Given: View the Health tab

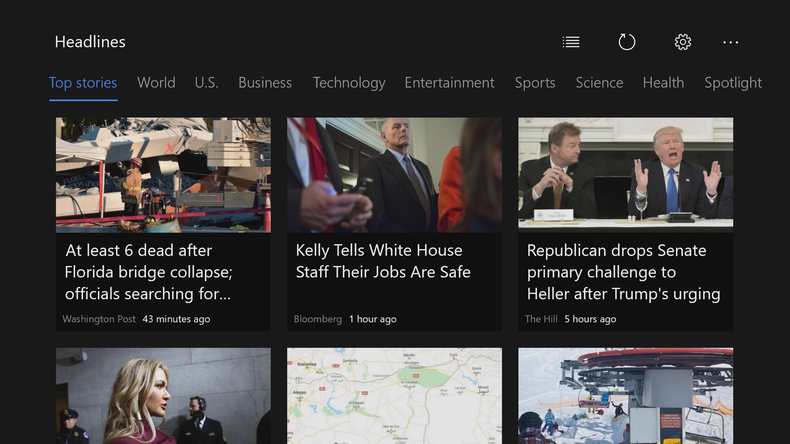Looking at the screenshot, I should click(663, 83).
